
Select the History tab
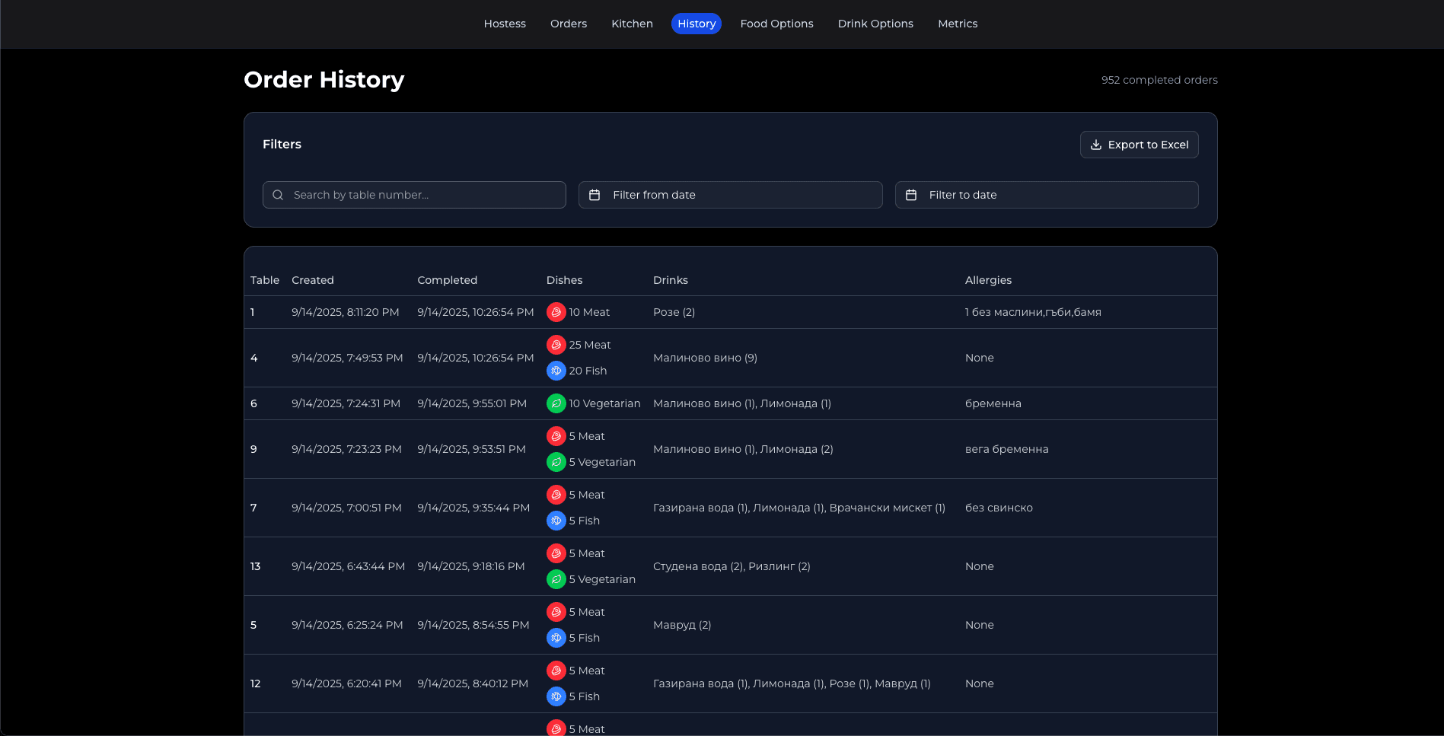pos(696,24)
